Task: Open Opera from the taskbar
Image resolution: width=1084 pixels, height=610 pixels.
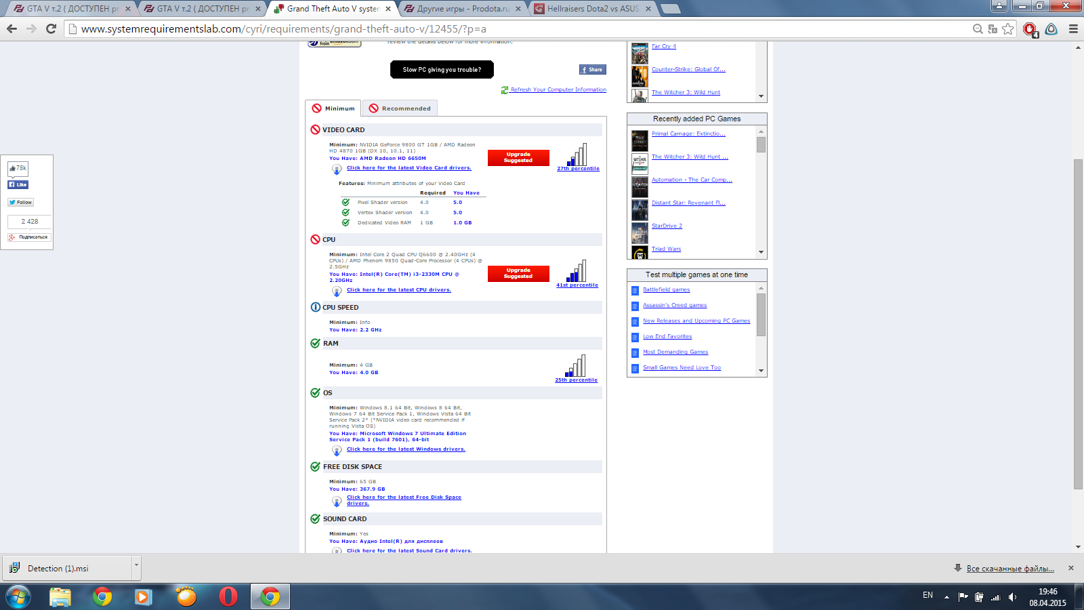Action: [228, 596]
